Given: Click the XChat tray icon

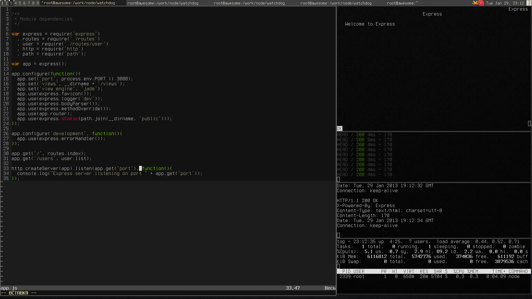Looking at the screenshot, I should tap(475, 3).
